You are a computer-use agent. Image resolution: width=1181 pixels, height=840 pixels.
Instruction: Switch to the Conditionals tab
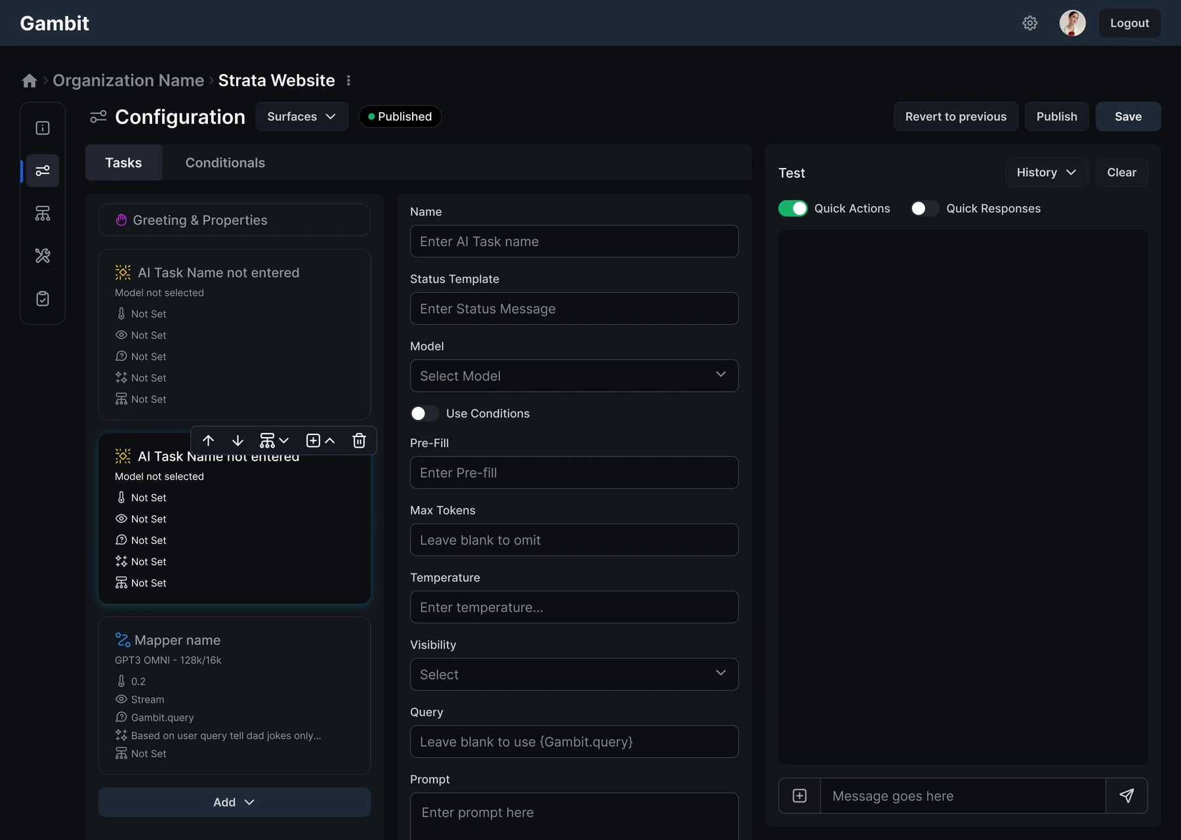(x=225, y=163)
